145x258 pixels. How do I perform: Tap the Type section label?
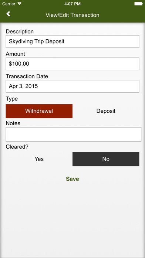click(x=12, y=99)
